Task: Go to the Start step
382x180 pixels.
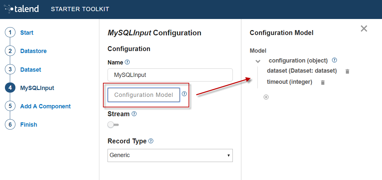Action: [x=27, y=33]
